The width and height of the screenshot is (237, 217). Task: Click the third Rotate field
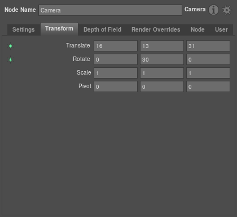pos(208,59)
